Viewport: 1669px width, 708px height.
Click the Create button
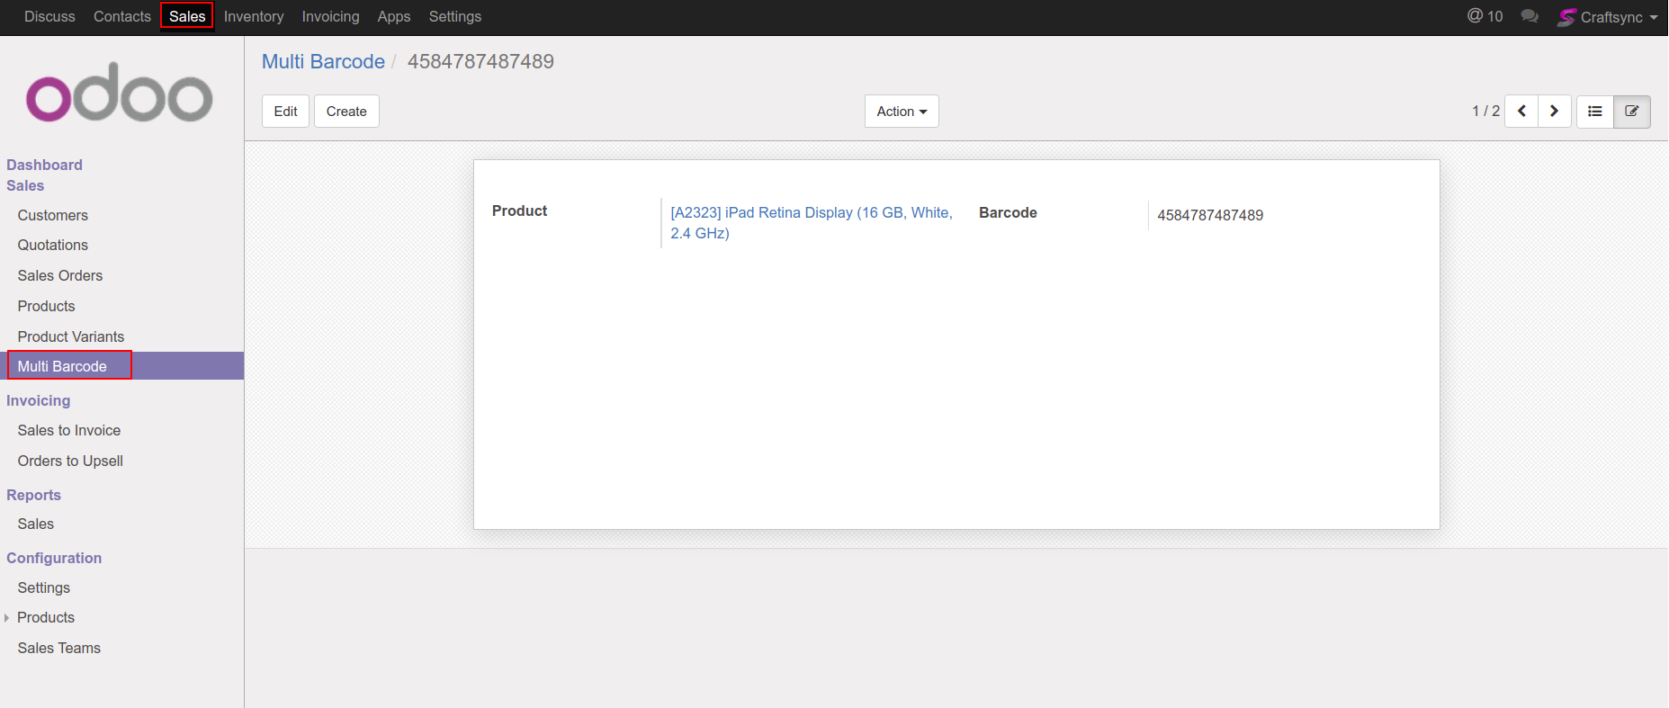(x=346, y=112)
